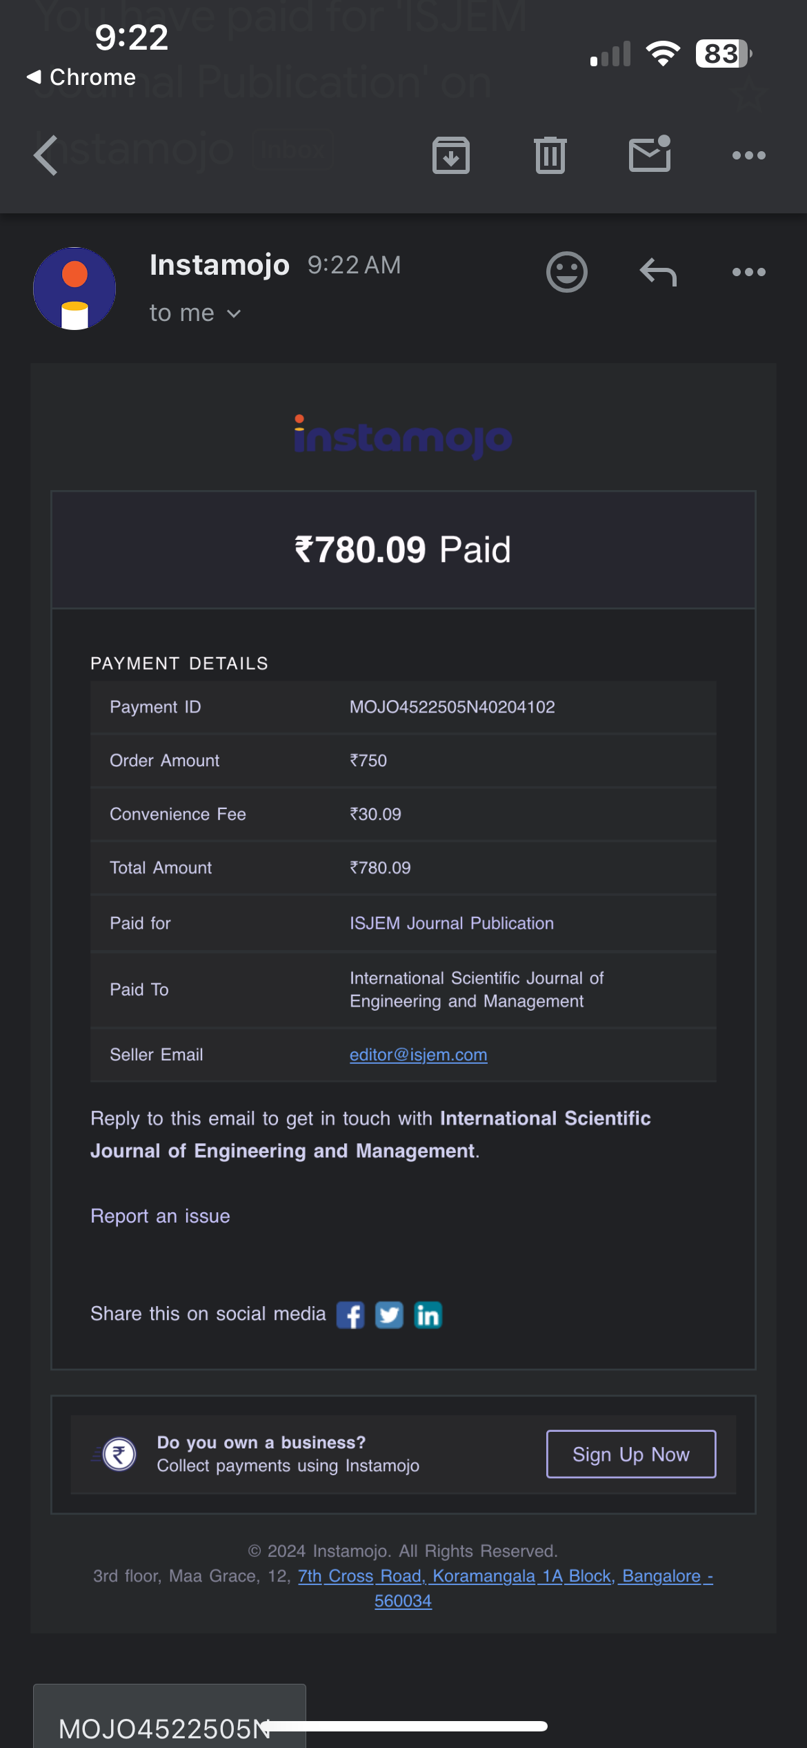Share payment on Facebook
The height and width of the screenshot is (1748, 807).
(x=350, y=1315)
